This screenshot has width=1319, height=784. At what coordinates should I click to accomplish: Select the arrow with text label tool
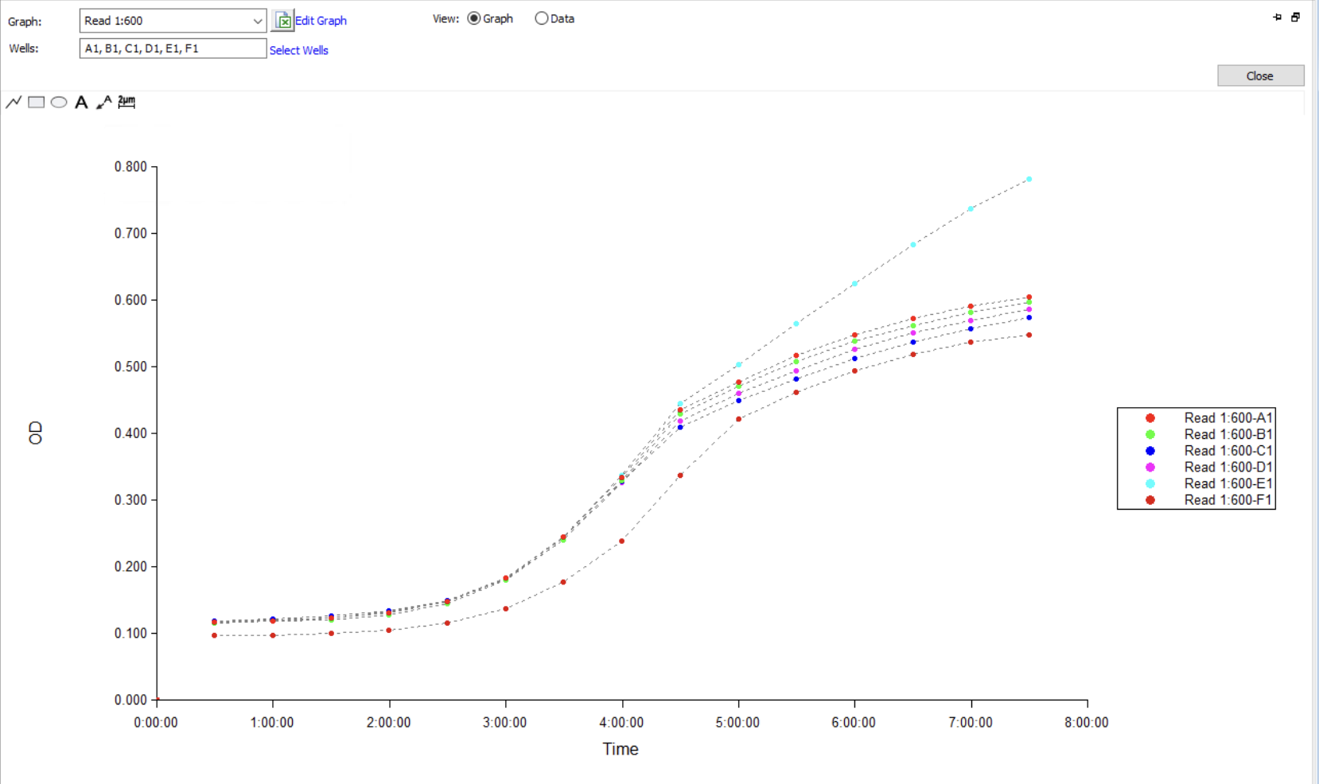point(103,102)
